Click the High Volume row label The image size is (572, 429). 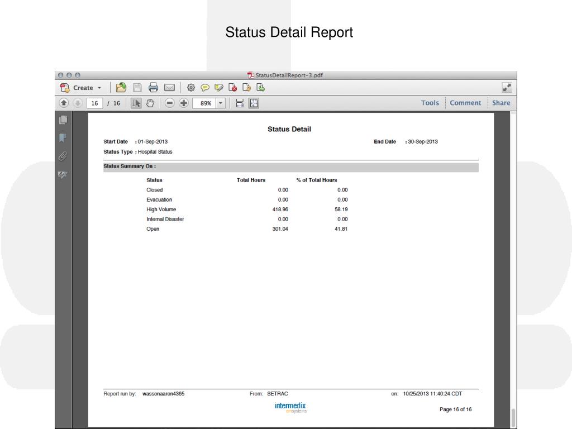pos(161,209)
